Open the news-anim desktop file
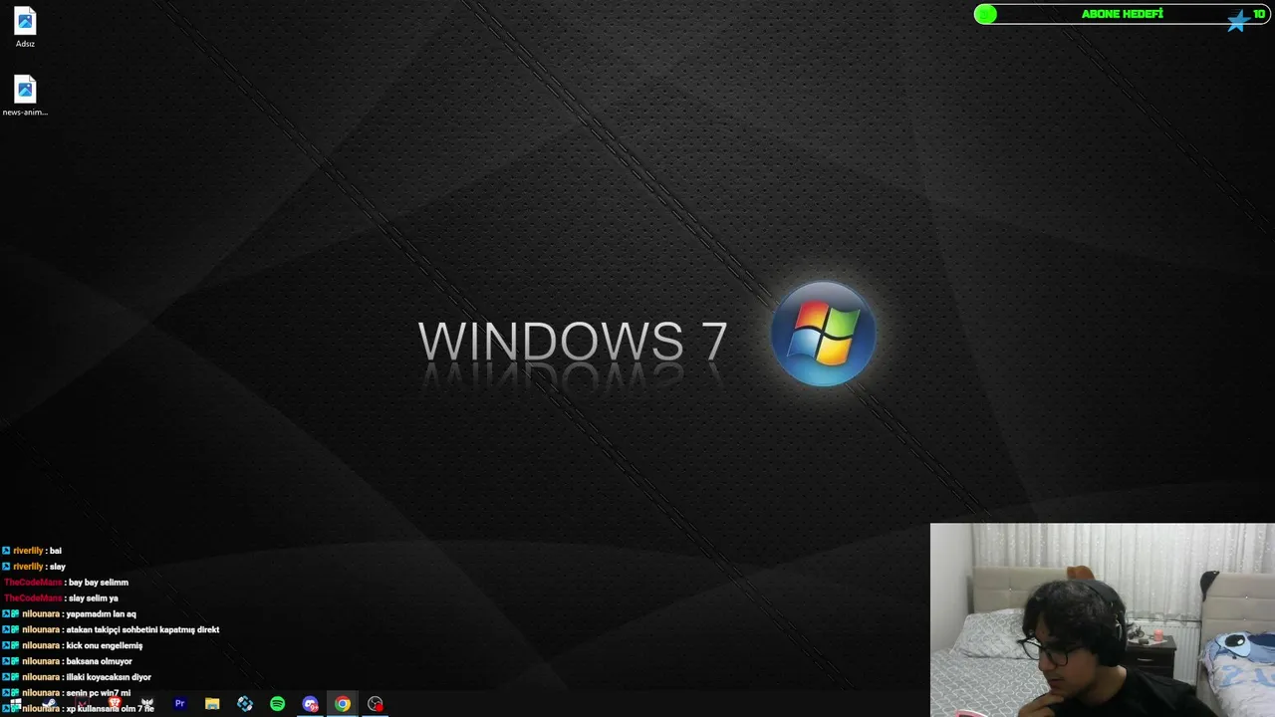This screenshot has height=717, width=1275. (x=25, y=96)
